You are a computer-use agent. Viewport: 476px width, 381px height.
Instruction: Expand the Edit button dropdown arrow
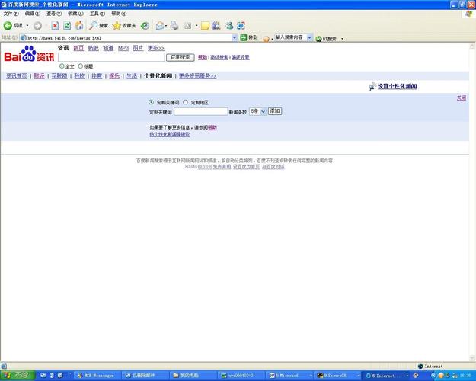(196, 26)
